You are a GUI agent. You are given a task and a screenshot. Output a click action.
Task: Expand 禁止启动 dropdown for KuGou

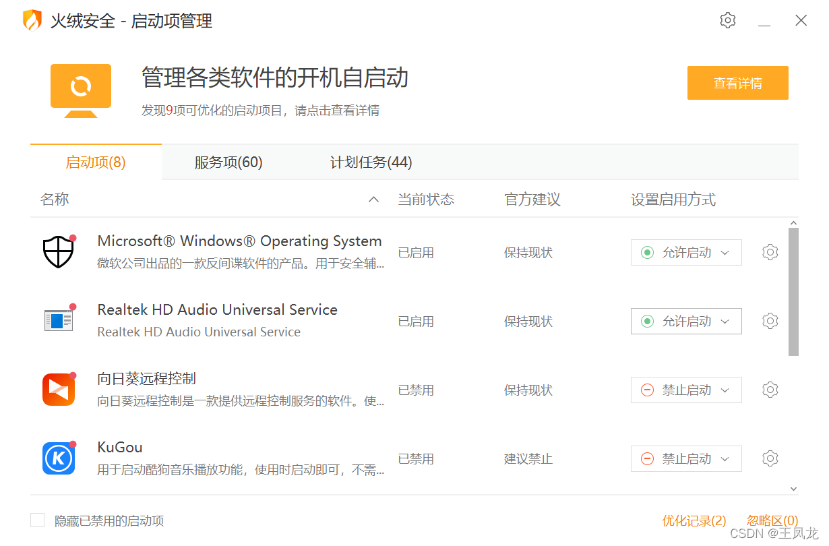(686, 458)
